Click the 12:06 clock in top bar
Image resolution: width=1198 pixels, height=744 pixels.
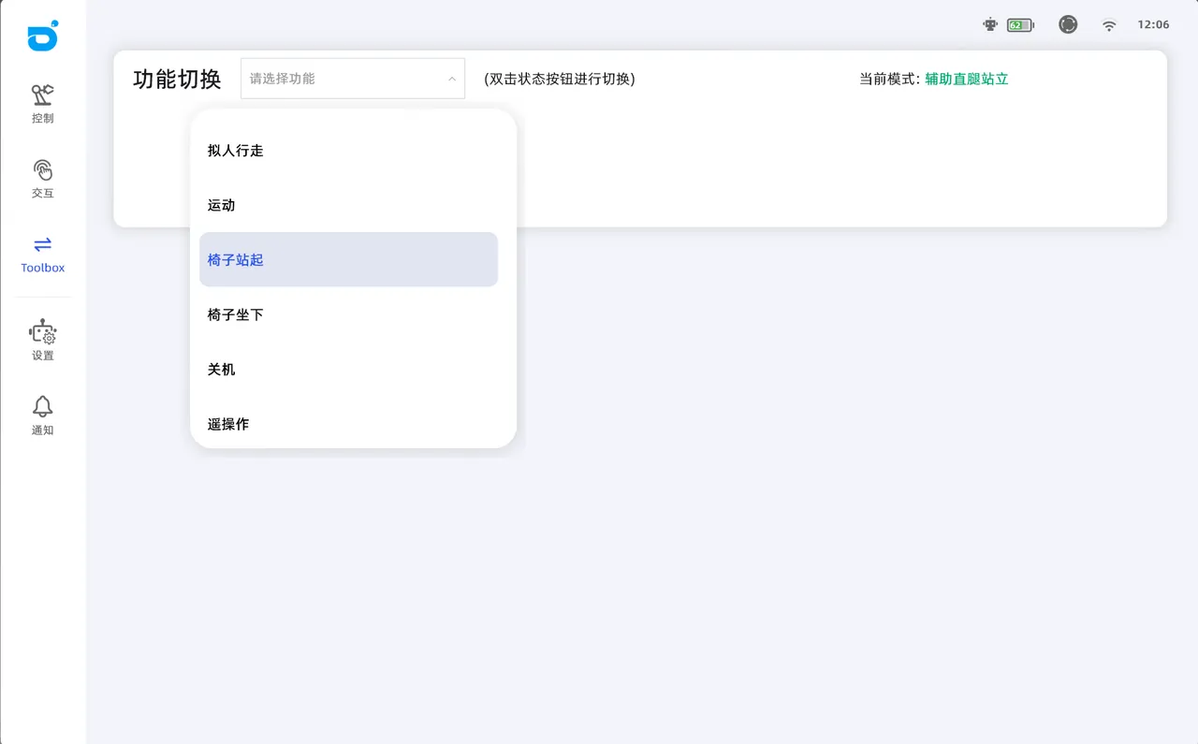(1153, 25)
